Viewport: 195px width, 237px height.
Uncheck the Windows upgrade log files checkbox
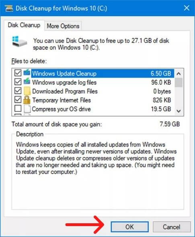pyautogui.click(x=18, y=82)
